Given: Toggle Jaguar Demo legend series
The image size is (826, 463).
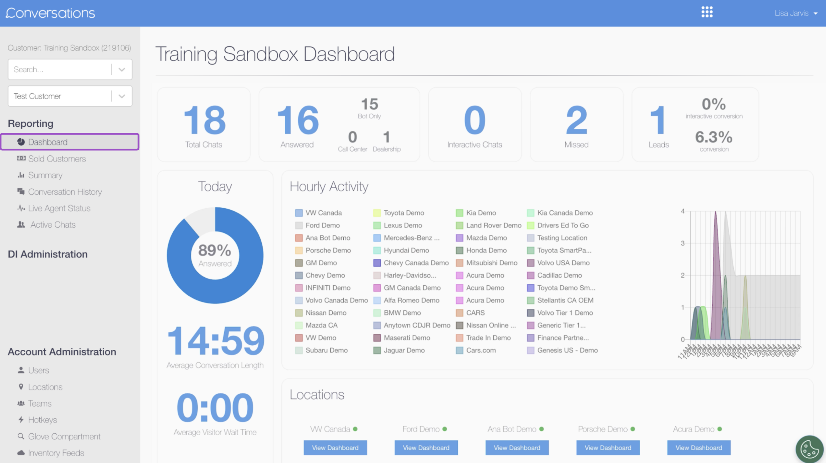Looking at the screenshot, I should click(x=399, y=350).
